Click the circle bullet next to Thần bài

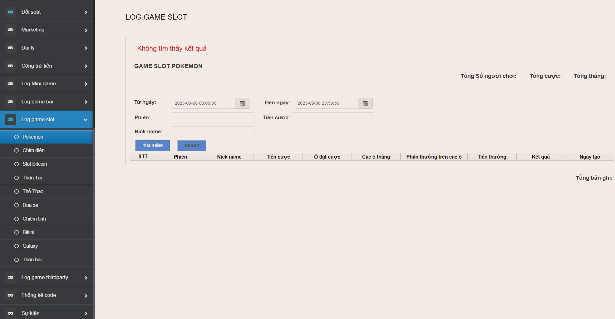17,260
